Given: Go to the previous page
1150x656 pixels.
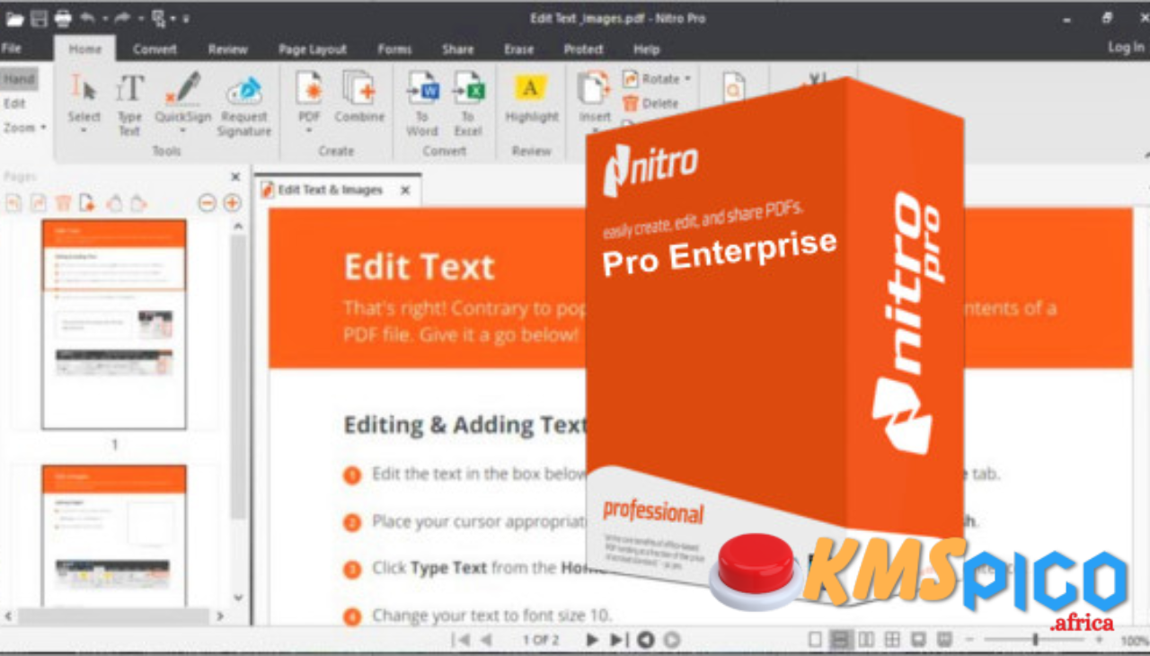Looking at the screenshot, I should click(486, 640).
